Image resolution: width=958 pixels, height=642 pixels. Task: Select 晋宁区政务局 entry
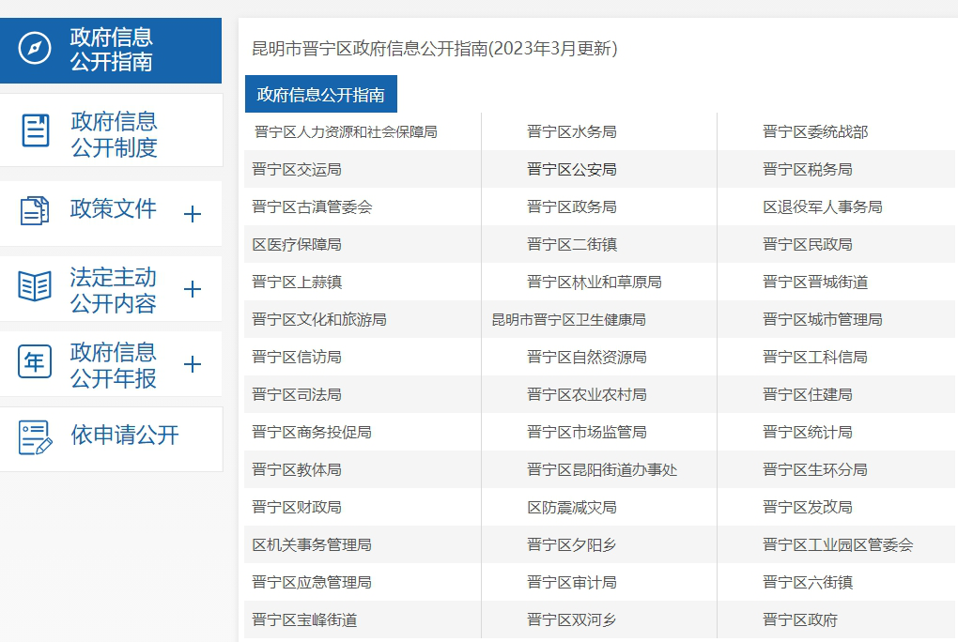(572, 207)
